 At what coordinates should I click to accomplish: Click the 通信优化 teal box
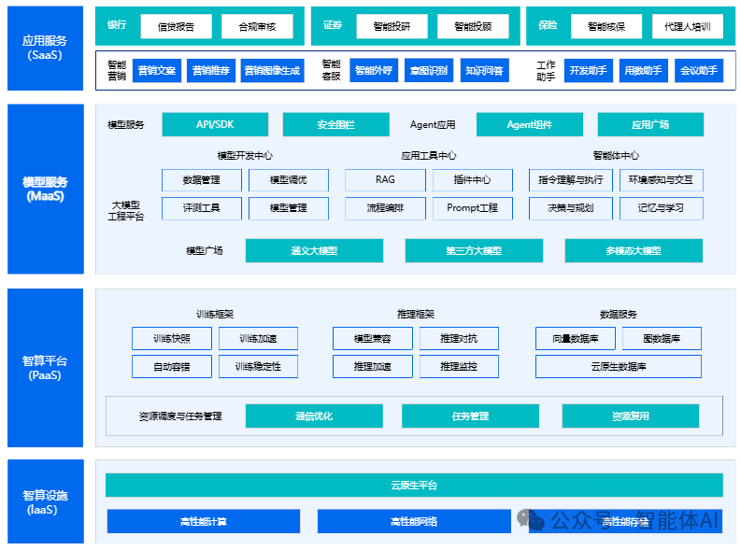click(314, 416)
